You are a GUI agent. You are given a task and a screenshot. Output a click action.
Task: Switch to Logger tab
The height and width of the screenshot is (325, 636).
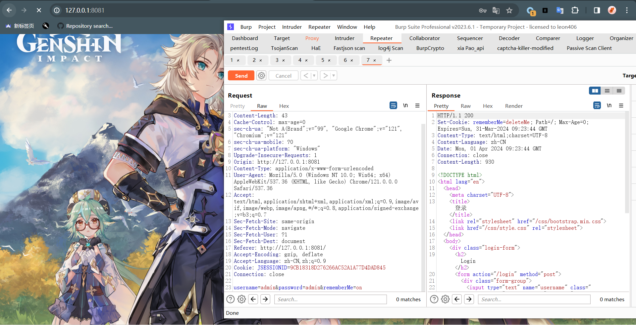click(x=585, y=38)
